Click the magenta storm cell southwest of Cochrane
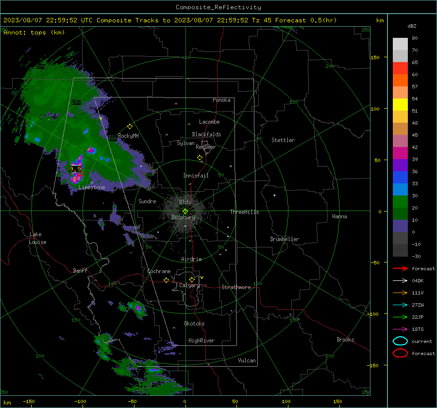Image resolution: width=437 pixels, height=408 pixels. (x=138, y=308)
